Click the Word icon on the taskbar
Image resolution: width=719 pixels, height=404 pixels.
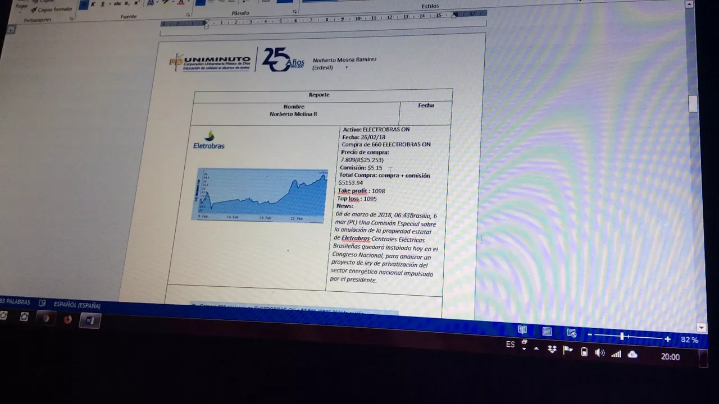(90, 321)
